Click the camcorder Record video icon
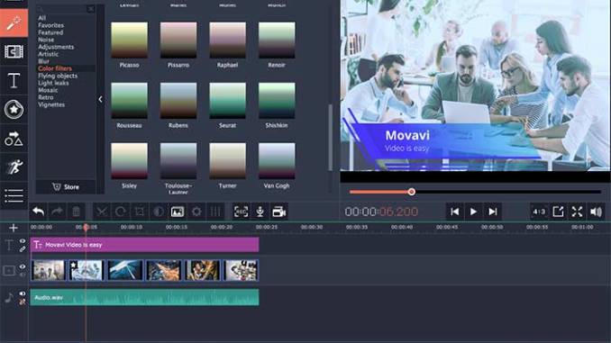This screenshot has height=343, width=611. click(x=279, y=212)
